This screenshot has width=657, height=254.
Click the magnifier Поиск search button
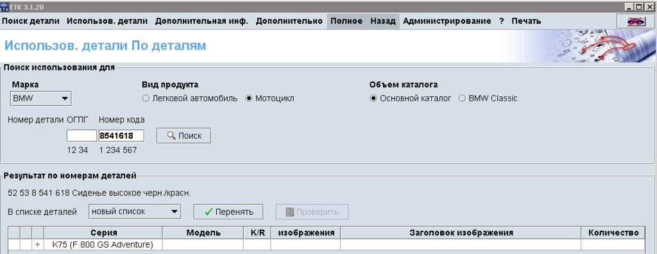click(183, 136)
